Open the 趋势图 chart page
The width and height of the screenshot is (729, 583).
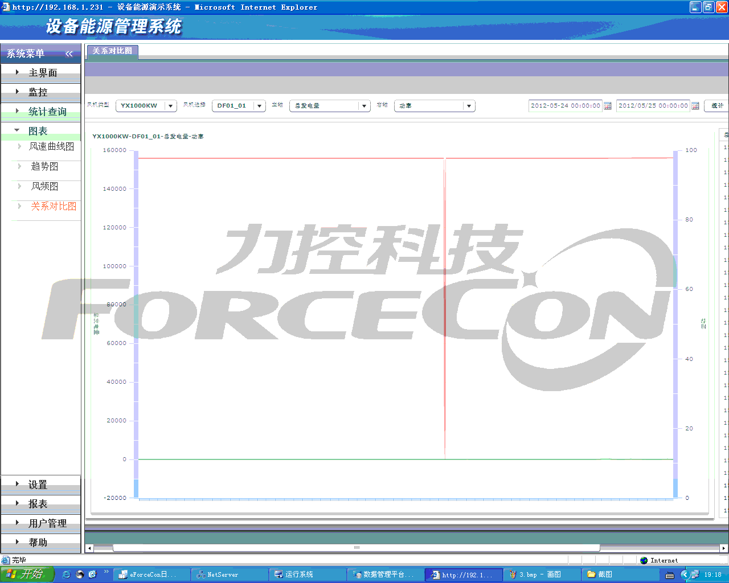tap(44, 166)
